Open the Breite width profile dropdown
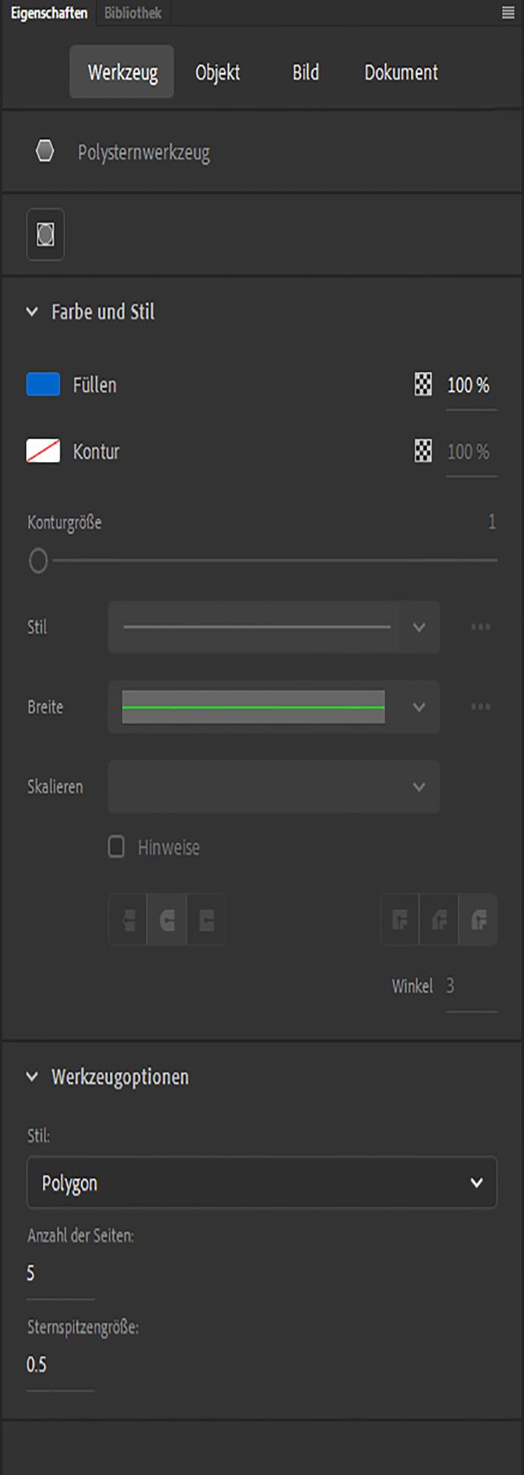The width and height of the screenshot is (524, 1475). pyautogui.click(x=273, y=707)
